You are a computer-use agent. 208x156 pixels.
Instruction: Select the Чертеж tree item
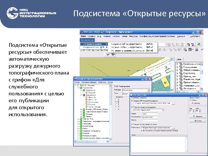point(88,119)
